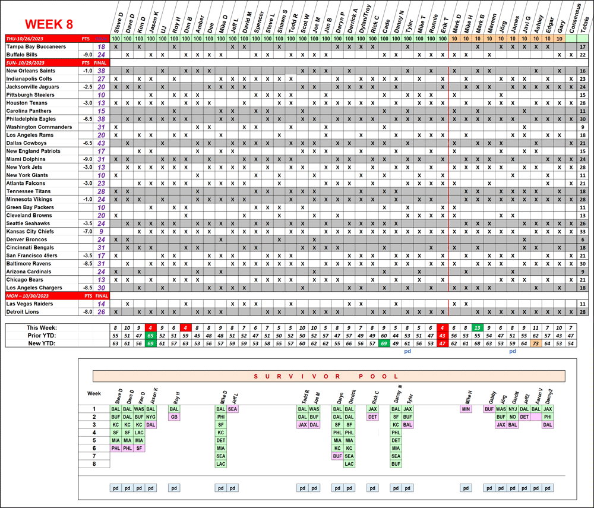Toggle Steve D's New York Giants pick
Image resolution: width=594 pixels, height=508 pixels.
click(x=115, y=175)
